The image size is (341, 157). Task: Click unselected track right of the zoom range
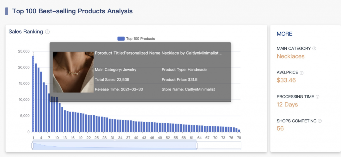219,145
